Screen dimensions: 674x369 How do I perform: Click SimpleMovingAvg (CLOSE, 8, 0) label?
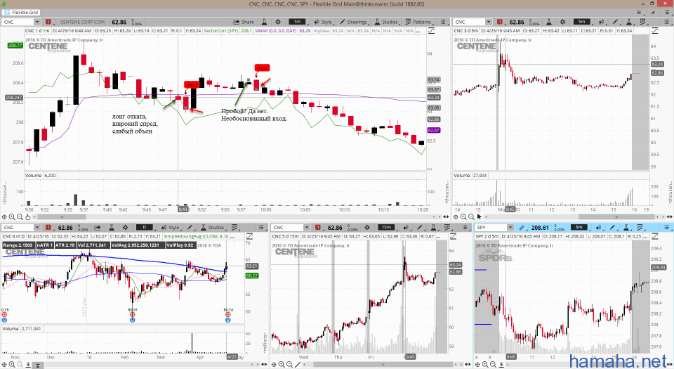point(197,236)
